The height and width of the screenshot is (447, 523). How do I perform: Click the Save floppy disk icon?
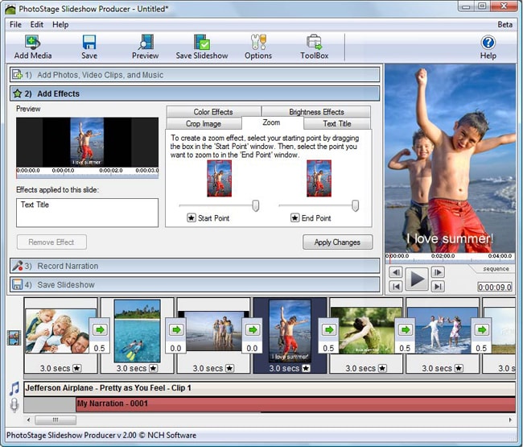tap(89, 43)
